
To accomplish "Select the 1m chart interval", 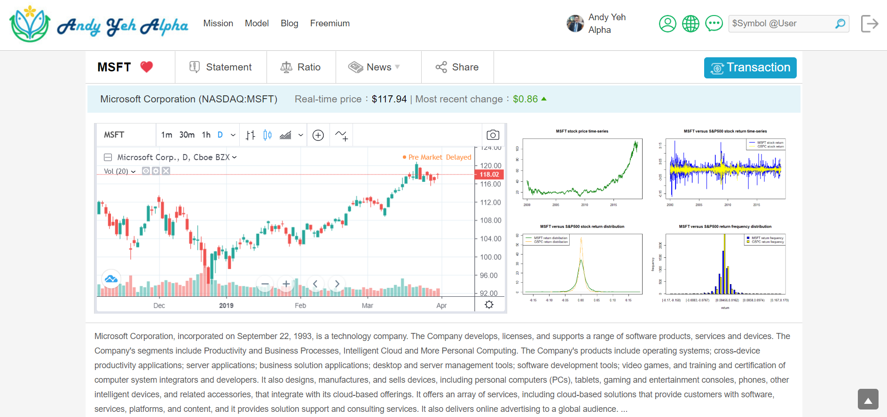I will [166, 135].
